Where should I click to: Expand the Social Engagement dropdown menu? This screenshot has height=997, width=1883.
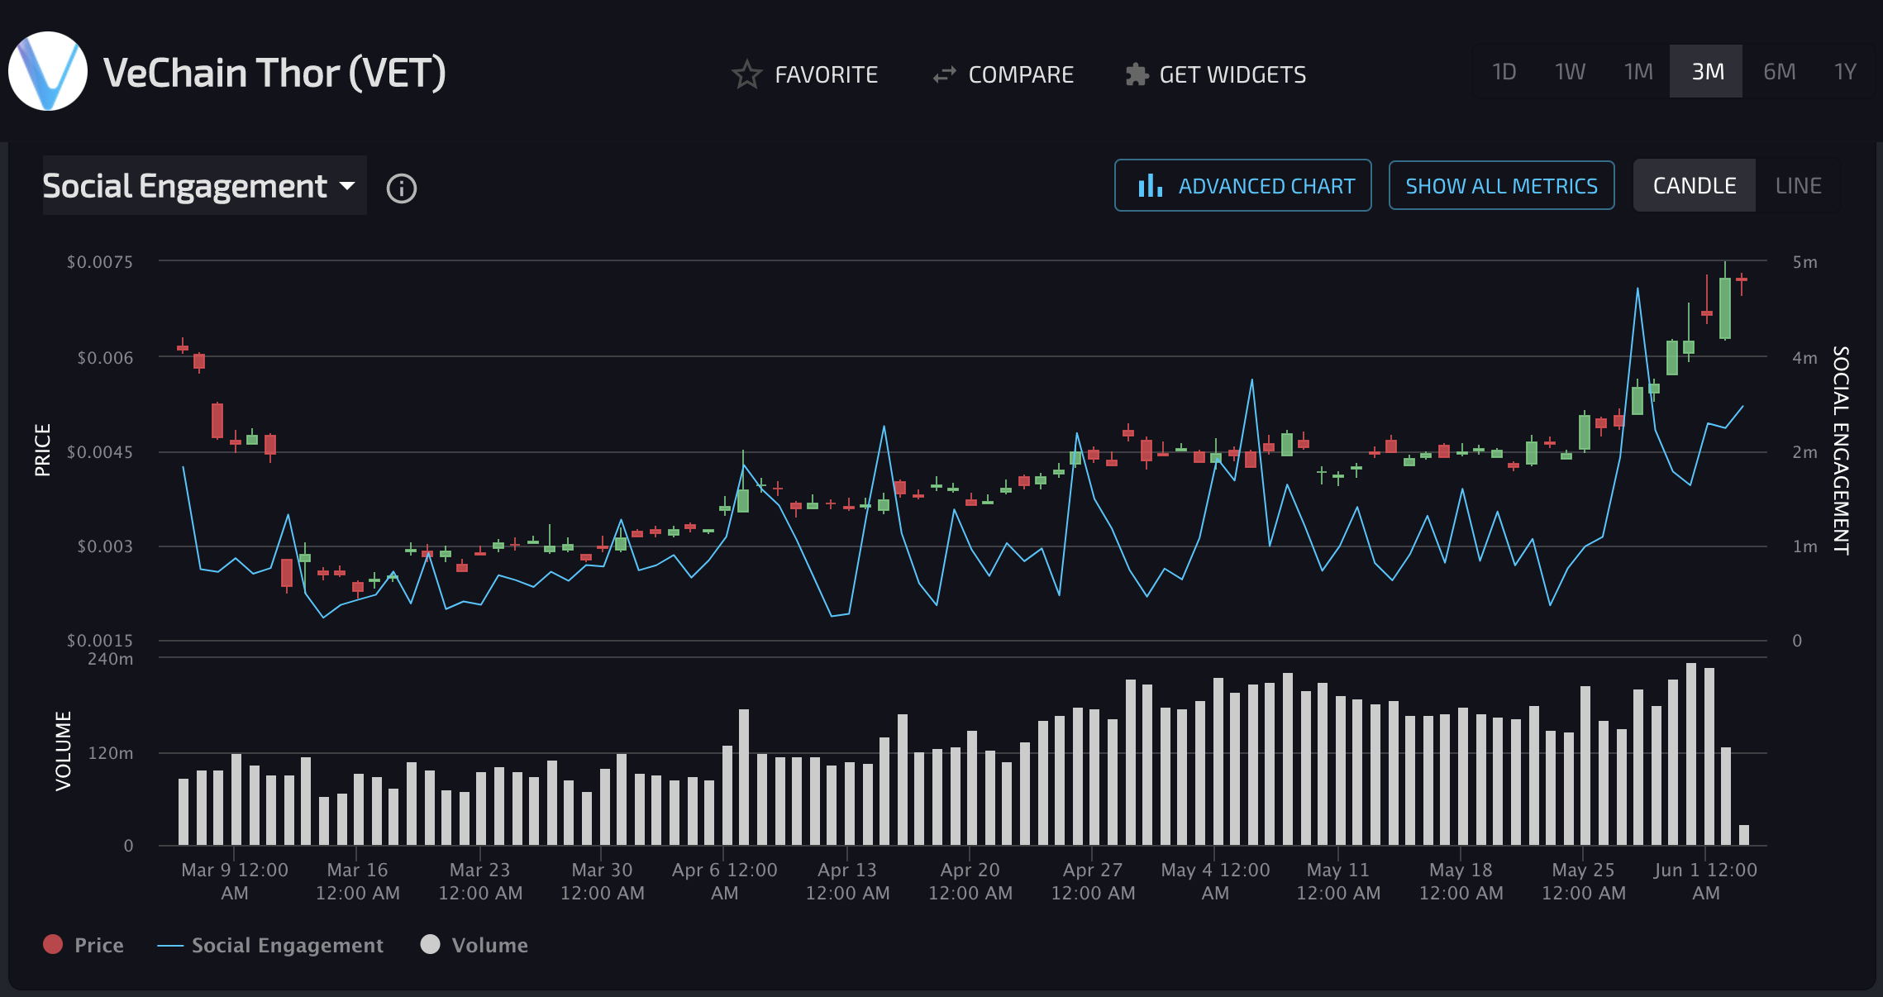point(199,186)
